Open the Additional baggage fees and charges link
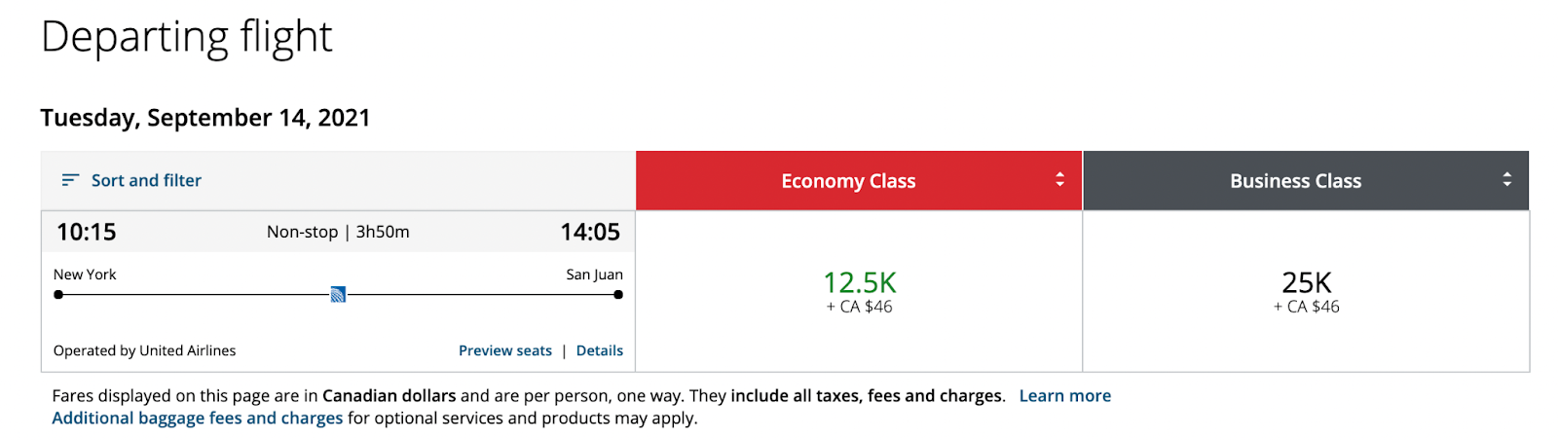This screenshot has width=1558, height=440. pos(198,419)
